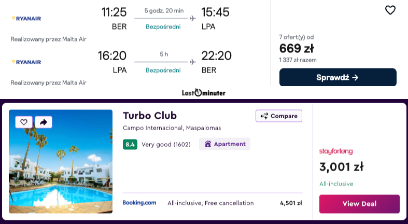Click the Ryanair logo on the BER–LPA flight

coord(26,19)
